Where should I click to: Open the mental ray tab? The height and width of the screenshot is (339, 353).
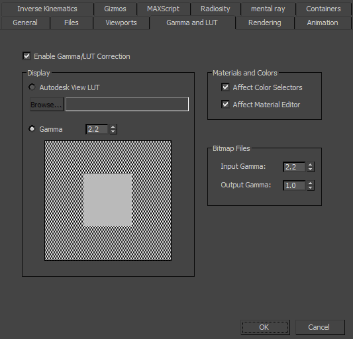pos(268,9)
